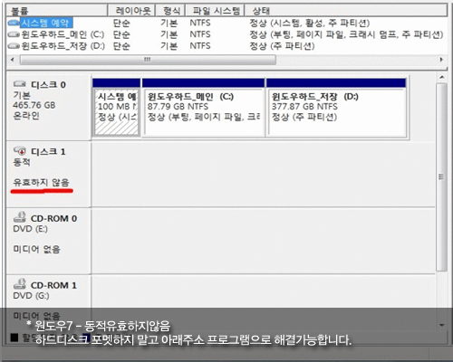Click the up arrow of disk pane scrollbar
453x362 pixels.
coord(442,78)
